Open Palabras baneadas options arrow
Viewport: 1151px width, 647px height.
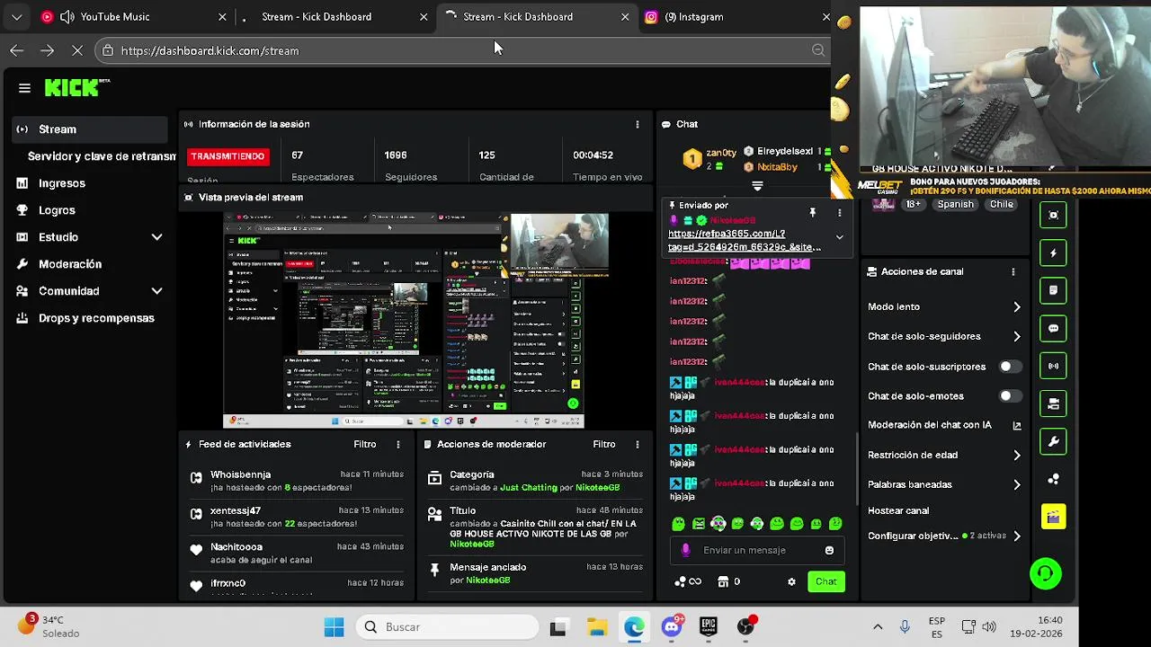click(x=1017, y=485)
